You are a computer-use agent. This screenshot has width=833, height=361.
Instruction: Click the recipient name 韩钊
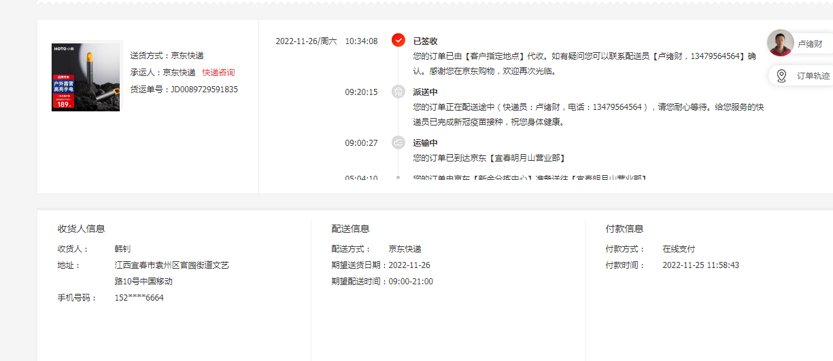pos(123,249)
